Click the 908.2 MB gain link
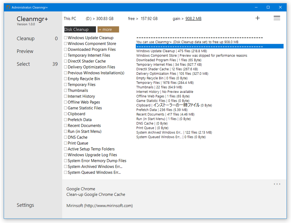291x223 pixels. point(193,18)
